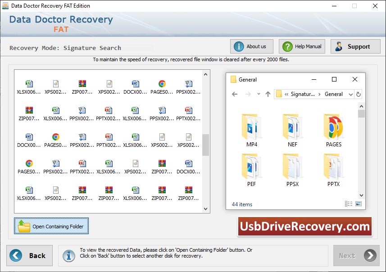Go Back to disk selection

pyautogui.click(x=29, y=255)
